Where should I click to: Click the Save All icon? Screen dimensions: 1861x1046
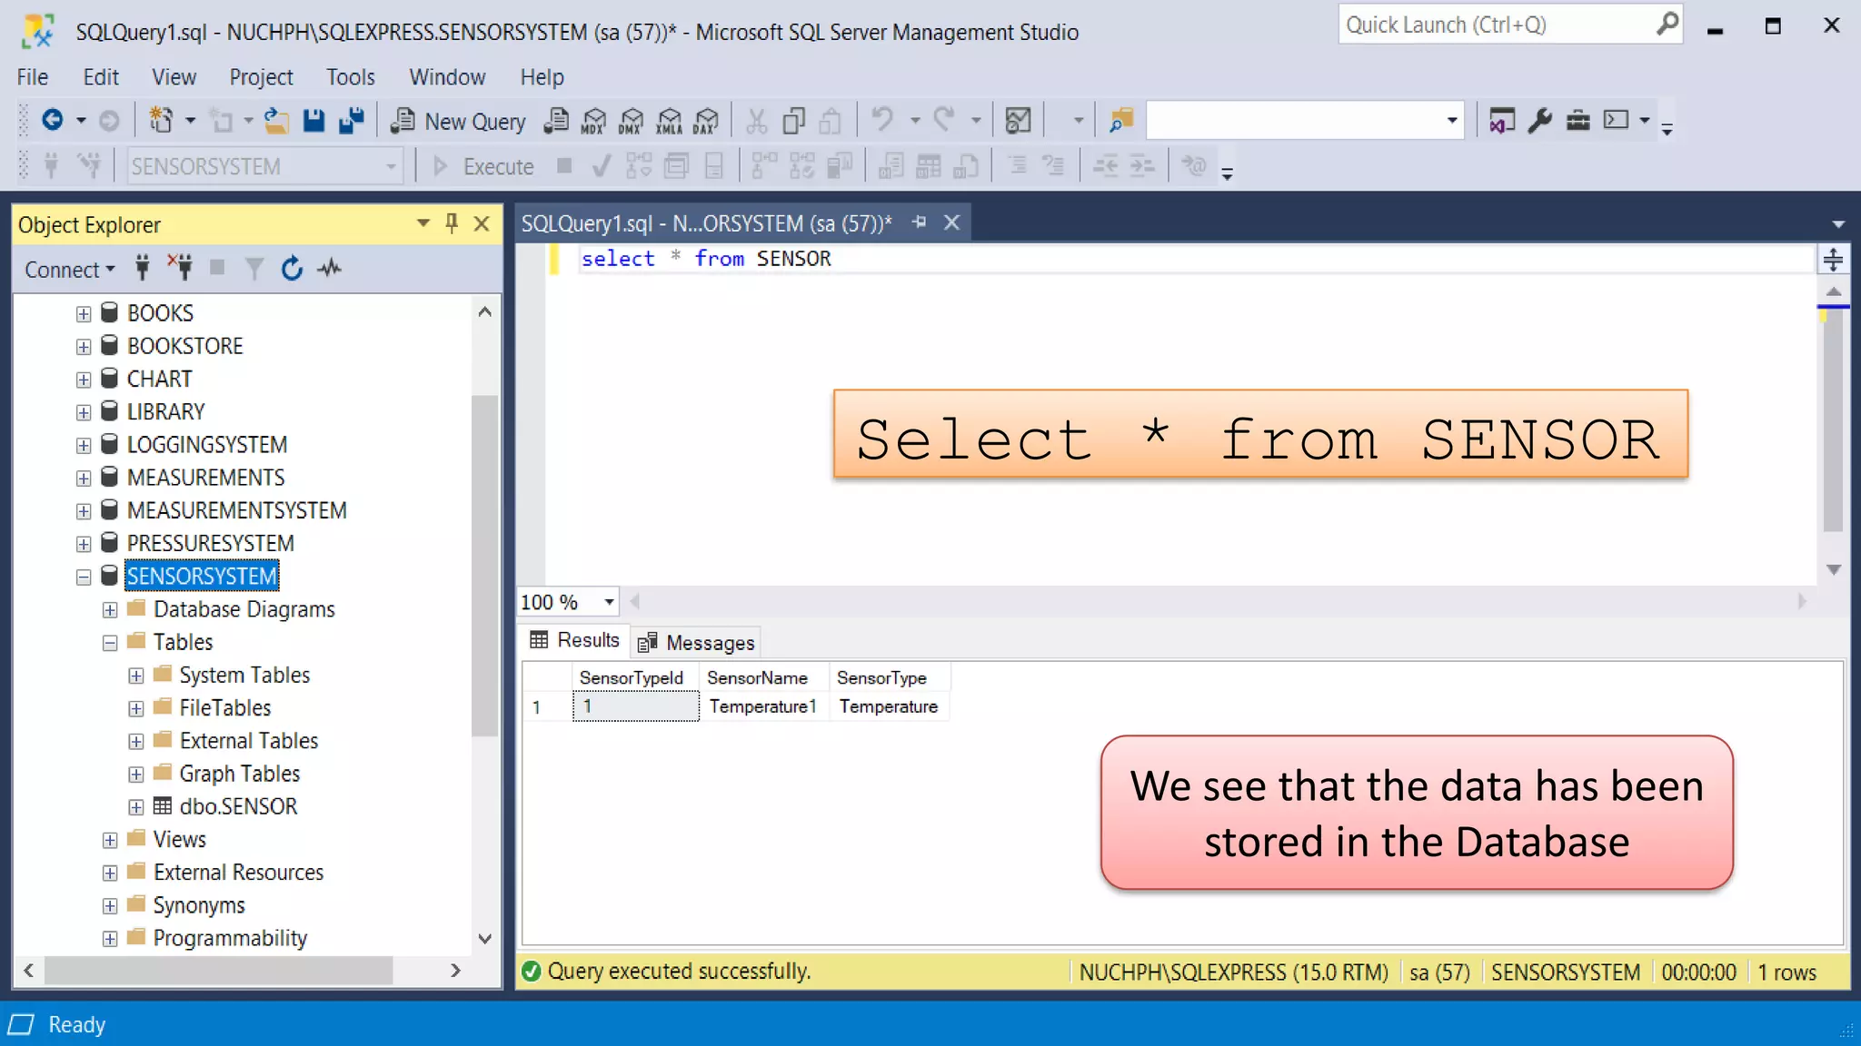(x=351, y=121)
